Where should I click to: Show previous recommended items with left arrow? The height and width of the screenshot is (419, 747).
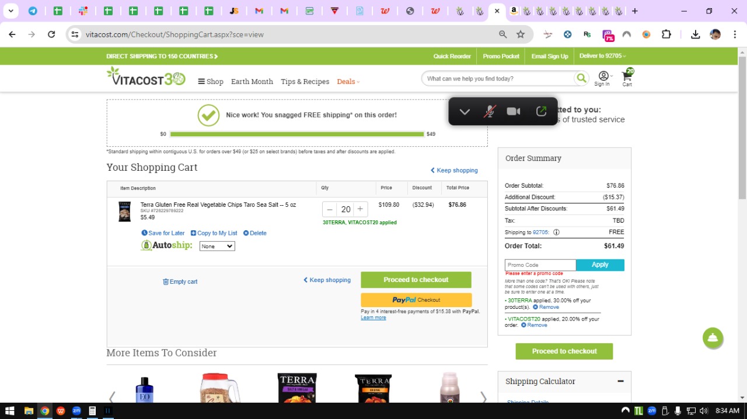tap(111, 397)
